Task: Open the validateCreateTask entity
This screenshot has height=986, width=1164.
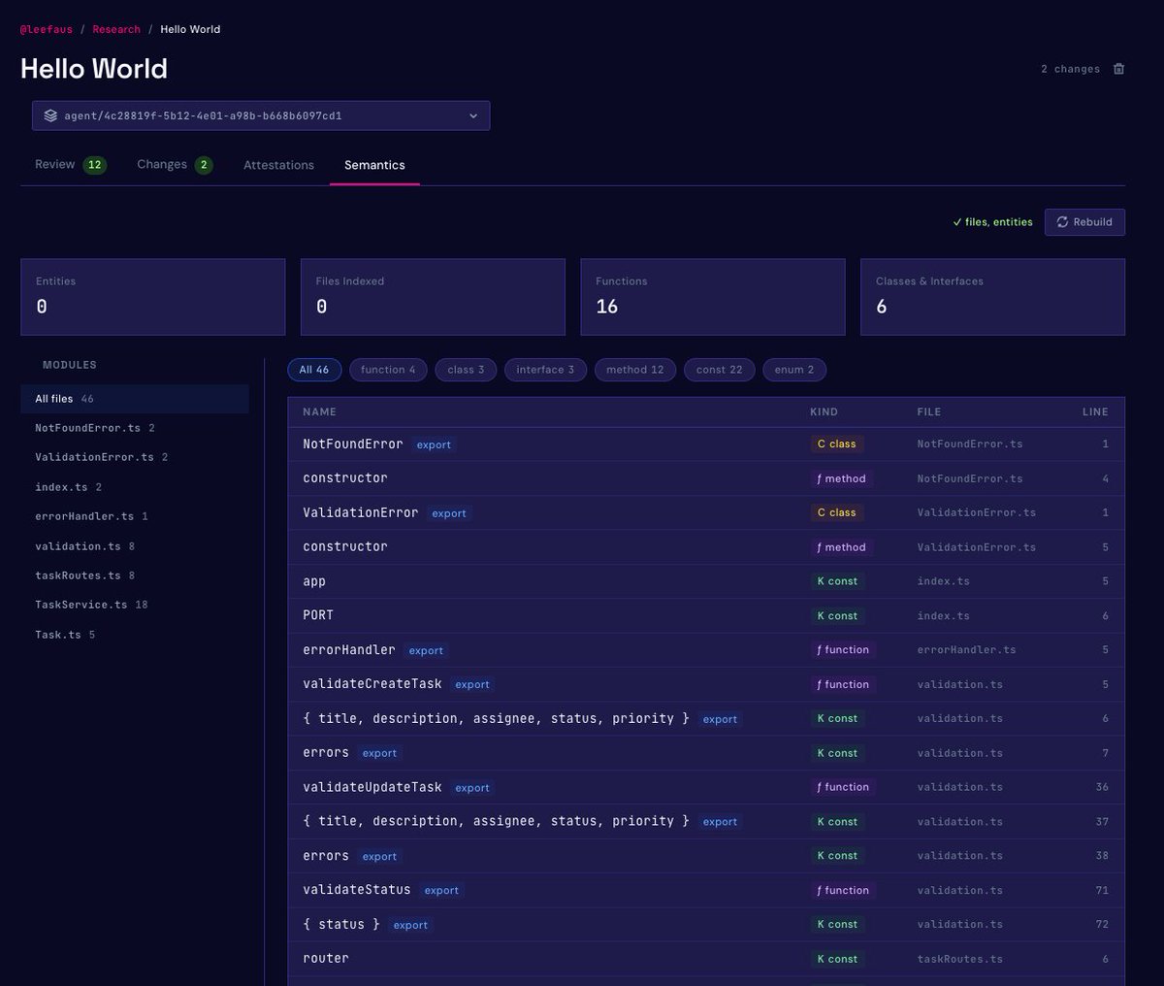Action: coord(706,684)
